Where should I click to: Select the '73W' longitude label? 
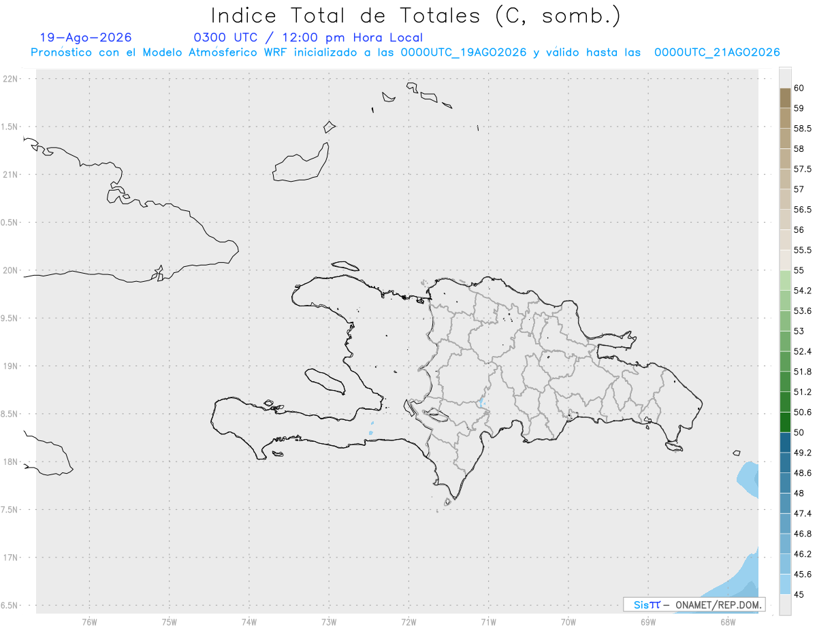point(329,622)
